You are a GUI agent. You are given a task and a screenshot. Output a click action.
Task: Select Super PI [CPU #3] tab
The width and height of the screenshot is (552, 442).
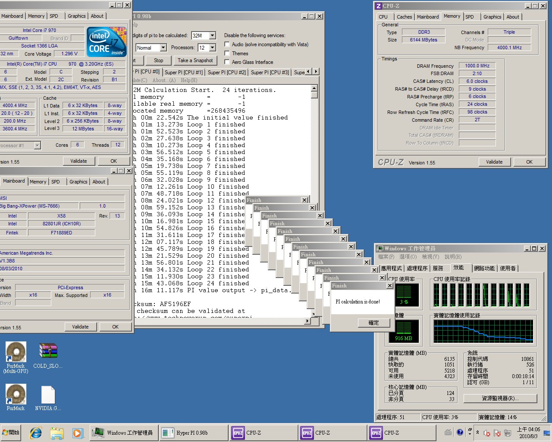pyautogui.click(x=270, y=73)
